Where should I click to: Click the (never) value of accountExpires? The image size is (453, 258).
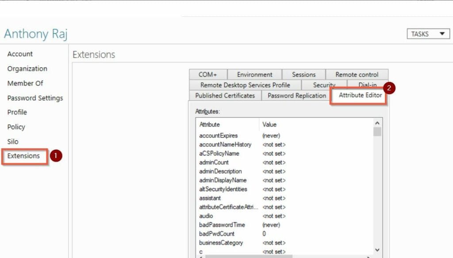tap(271, 135)
